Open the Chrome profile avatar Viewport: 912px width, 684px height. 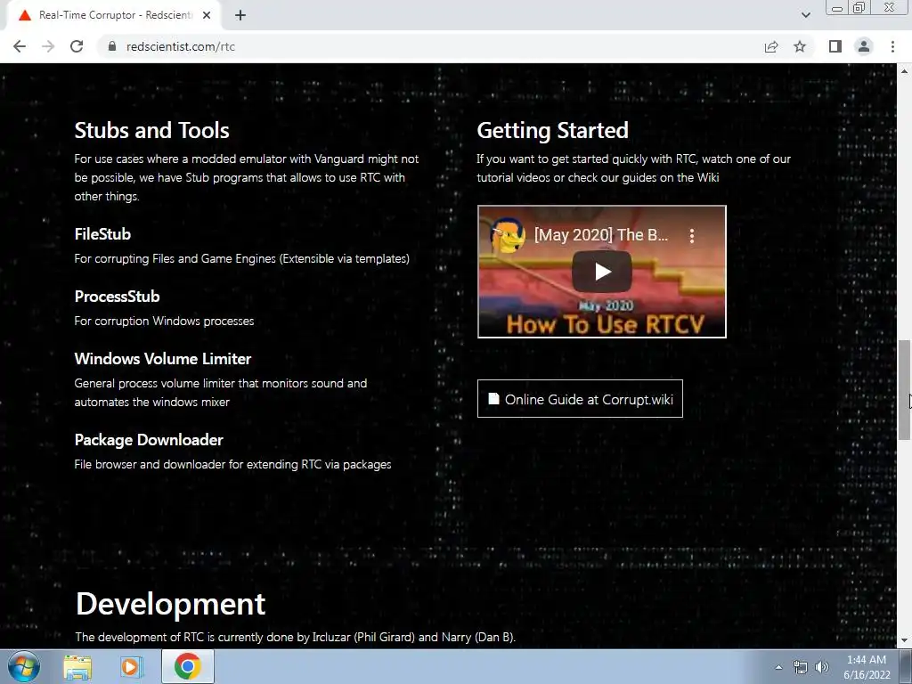tap(864, 46)
